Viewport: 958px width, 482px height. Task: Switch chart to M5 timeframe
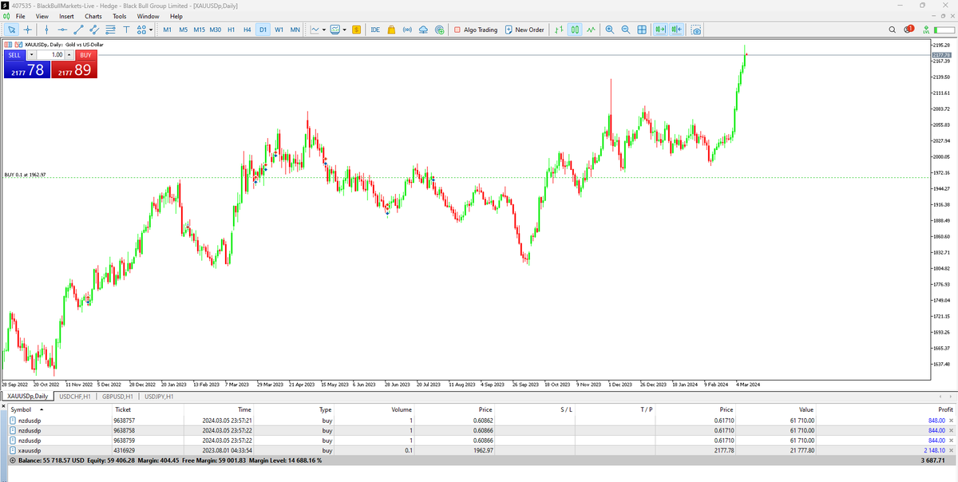(x=183, y=30)
